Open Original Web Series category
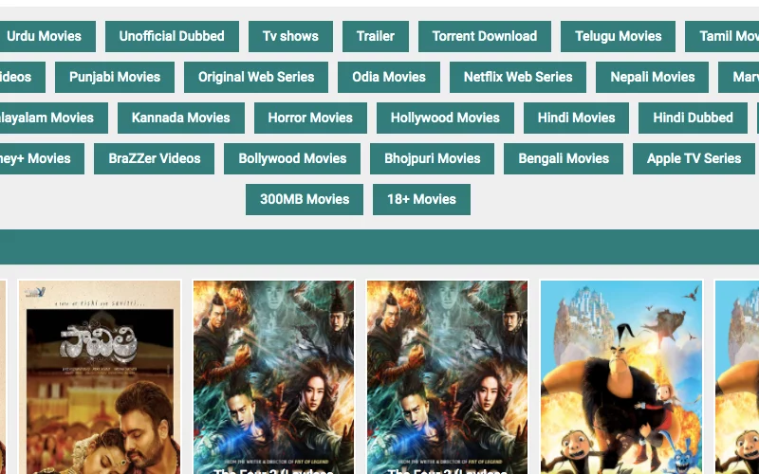The image size is (759, 474). [256, 77]
